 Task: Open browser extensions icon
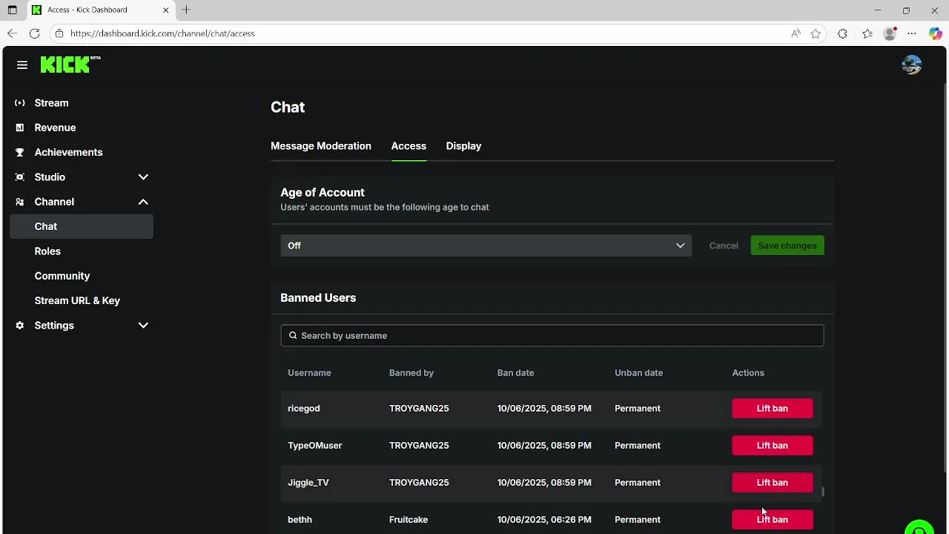pyautogui.click(x=842, y=33)
